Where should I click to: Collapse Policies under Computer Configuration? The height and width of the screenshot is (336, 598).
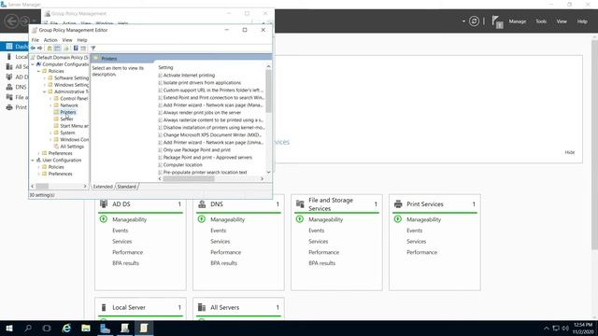click(x=38, y=71)
